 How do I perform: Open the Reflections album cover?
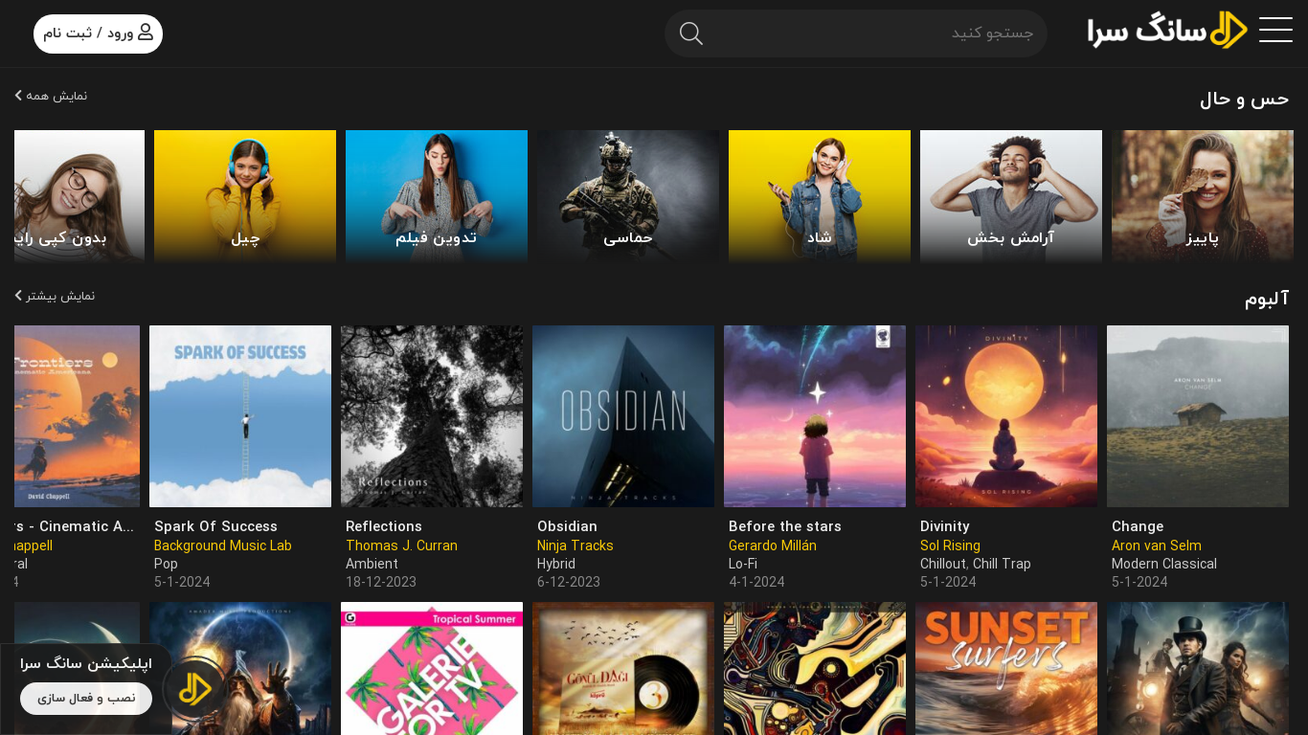[x=432, y=416]
